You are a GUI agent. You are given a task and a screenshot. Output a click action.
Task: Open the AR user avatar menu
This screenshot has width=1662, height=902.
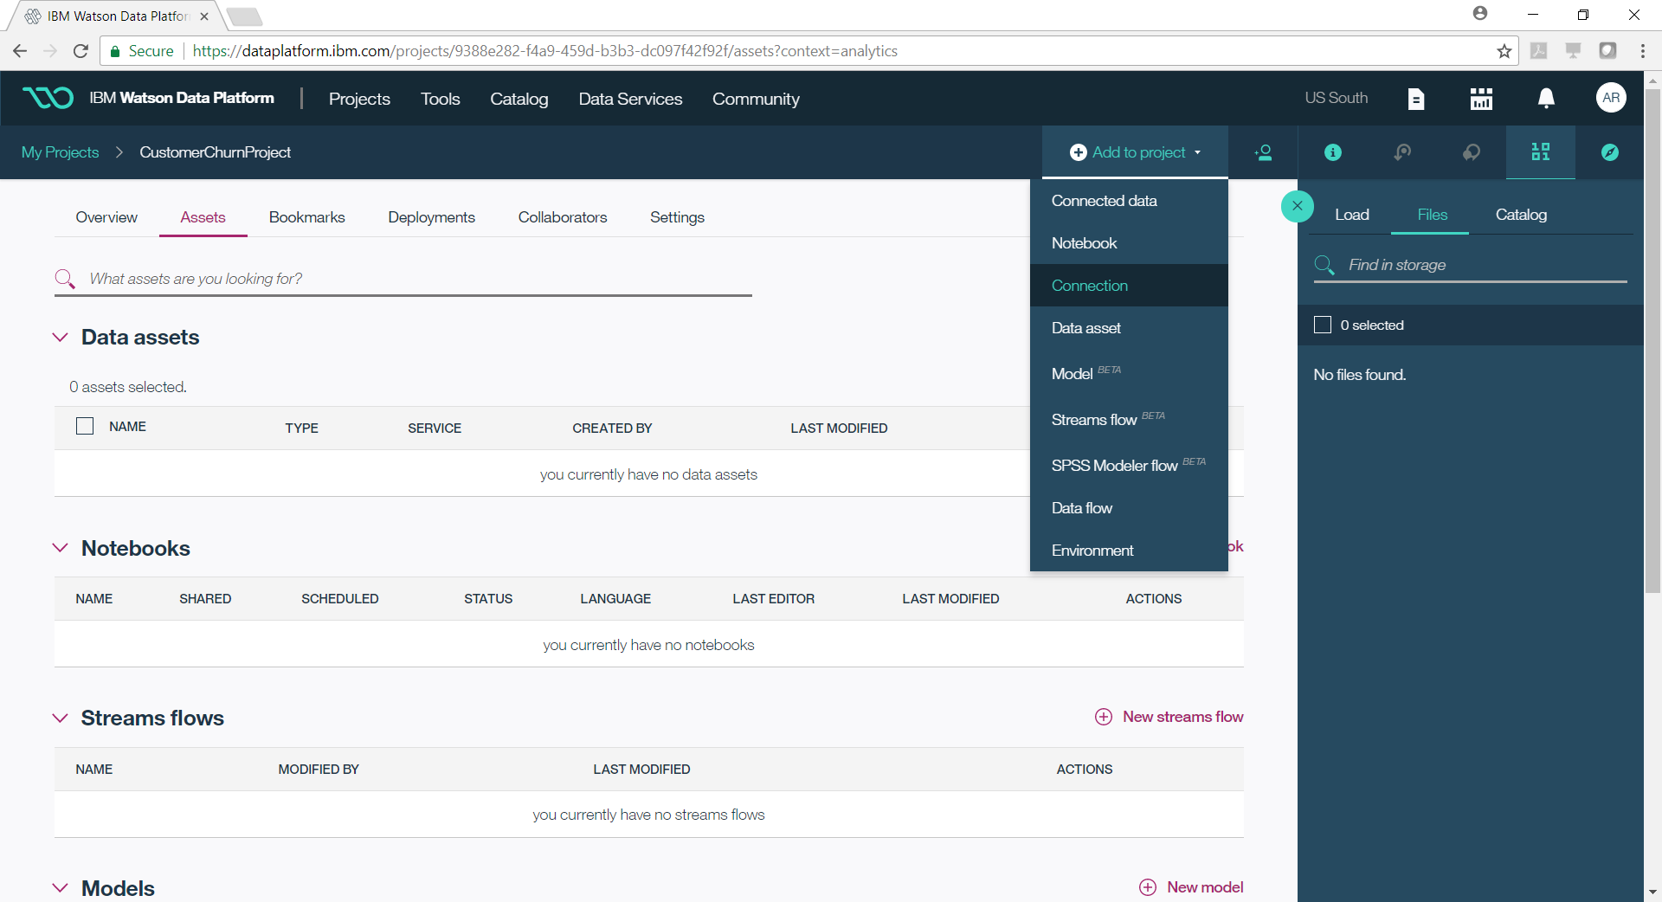1611,98
